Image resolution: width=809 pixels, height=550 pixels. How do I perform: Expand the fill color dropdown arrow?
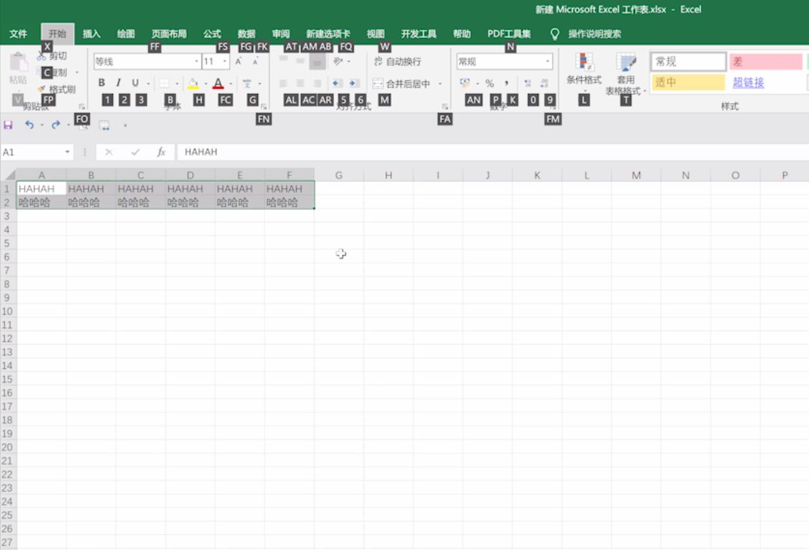(x=206, y=83)
